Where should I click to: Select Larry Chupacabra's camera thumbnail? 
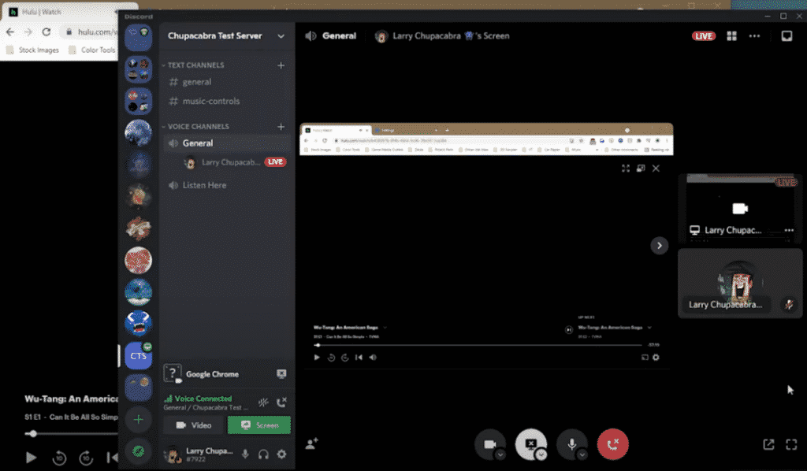coord(740,282)
